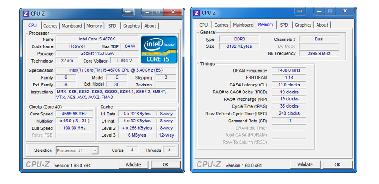Click OK button in right window
Image resolution: width=379 pixels, height=184 pixels.
pyautogui.click(x=338, y=165)
